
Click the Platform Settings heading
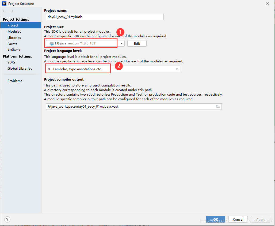click(x=17, y=56)
